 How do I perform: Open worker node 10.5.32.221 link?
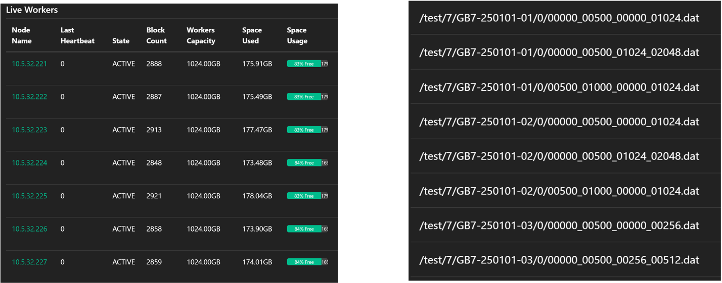pyautogui.click(x=29, y=64)
